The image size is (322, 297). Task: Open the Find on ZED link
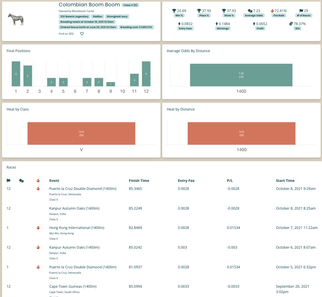coord(66,34)
